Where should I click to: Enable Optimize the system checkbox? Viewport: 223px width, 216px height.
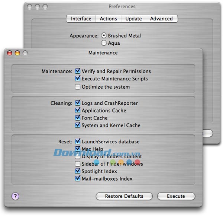[78, 87]
